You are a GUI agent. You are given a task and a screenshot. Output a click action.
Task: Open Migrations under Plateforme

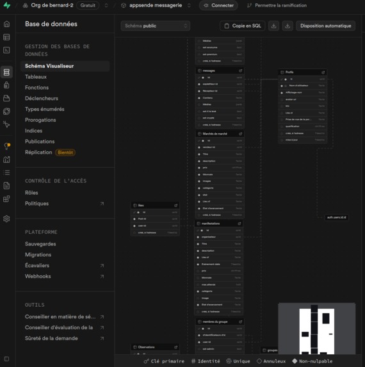38,255
